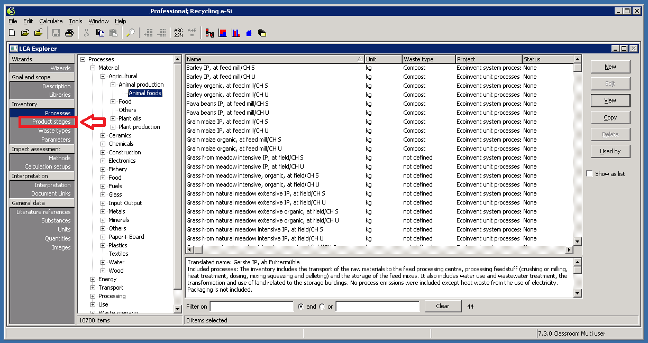The image size is (648, 343).
Task: Click the blue house toolbar icon
Action: coord(249,33)
